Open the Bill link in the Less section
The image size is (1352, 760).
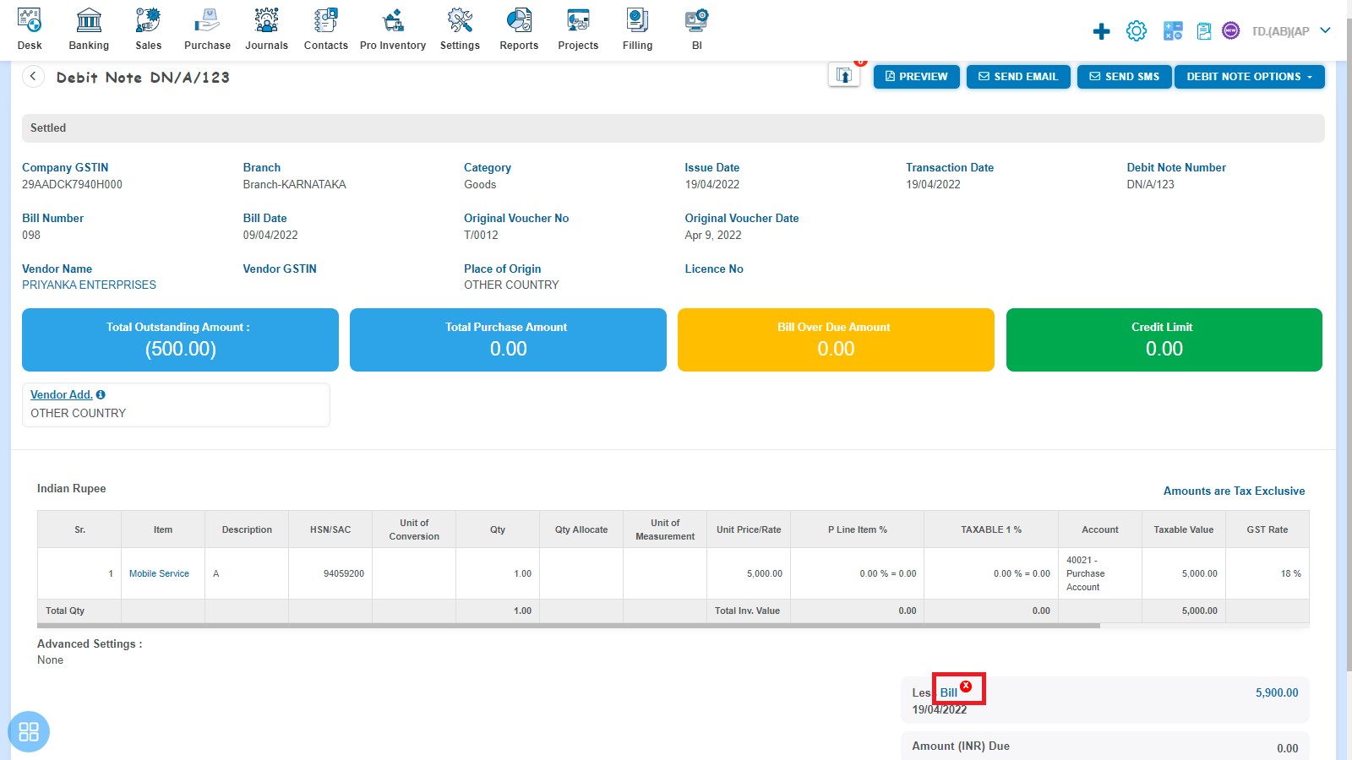[x=949, y=692]
